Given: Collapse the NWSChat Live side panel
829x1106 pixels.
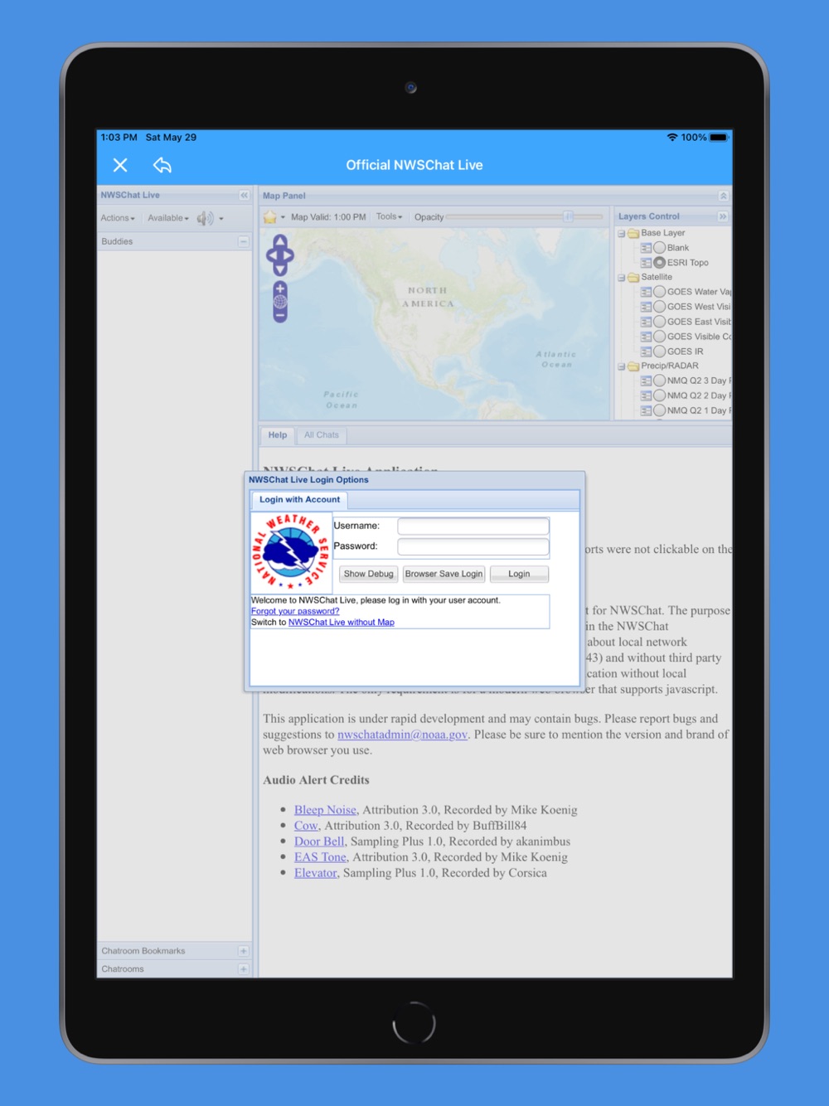Looking at the screenshot, I should pos(244,196).
